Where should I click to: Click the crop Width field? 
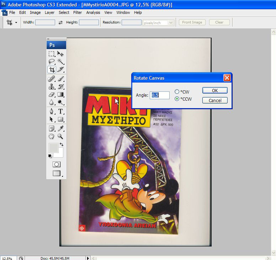[x=45, y=22]
